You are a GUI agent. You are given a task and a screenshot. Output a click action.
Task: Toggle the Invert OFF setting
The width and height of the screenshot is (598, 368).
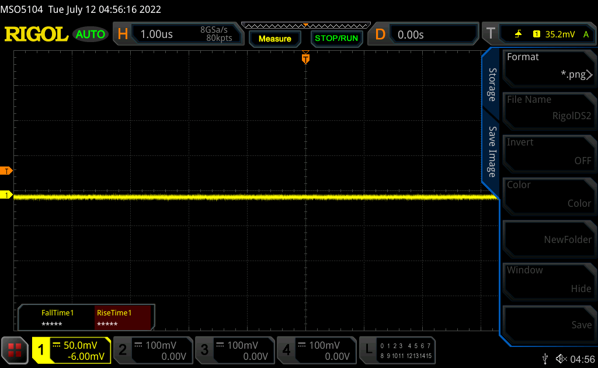click(x=548, y=151)
